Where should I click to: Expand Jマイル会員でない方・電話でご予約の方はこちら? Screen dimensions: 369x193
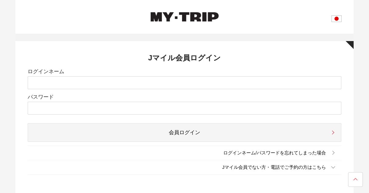pyautogui.click(x=274, y=167)
